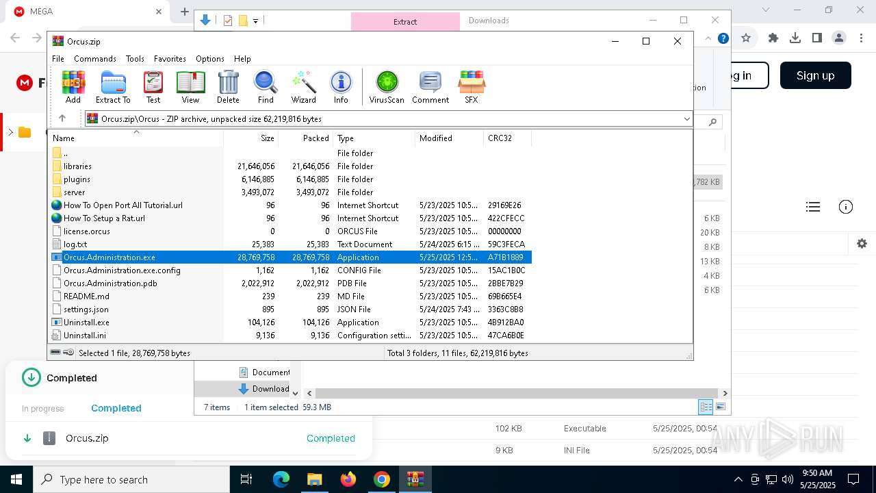Click the Add toolbar icon in WinRAR
Screen dimensions: 876x493
pyautogui.click(x=73, y=87)
